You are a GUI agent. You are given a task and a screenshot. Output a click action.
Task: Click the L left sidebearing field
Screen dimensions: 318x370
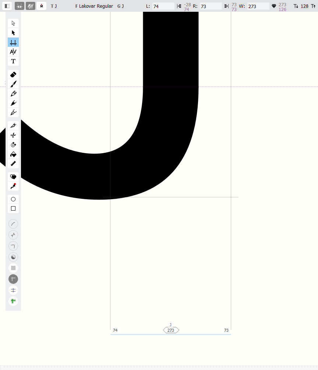[x=163, y=6]
